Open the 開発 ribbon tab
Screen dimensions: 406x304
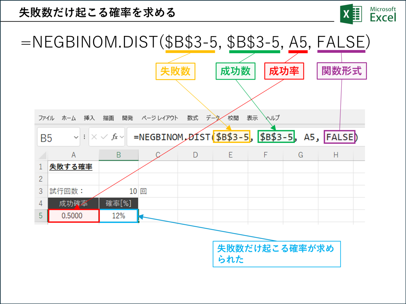[x=128, y=118]
